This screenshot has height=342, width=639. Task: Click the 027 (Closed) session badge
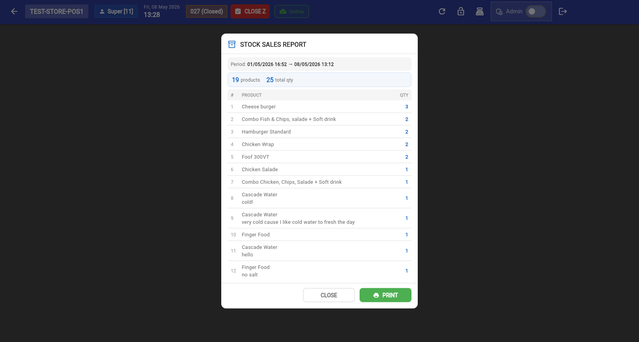click(x=207, y=11)
